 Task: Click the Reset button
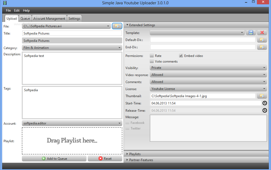pyautogui.click(x=105, y=158)
